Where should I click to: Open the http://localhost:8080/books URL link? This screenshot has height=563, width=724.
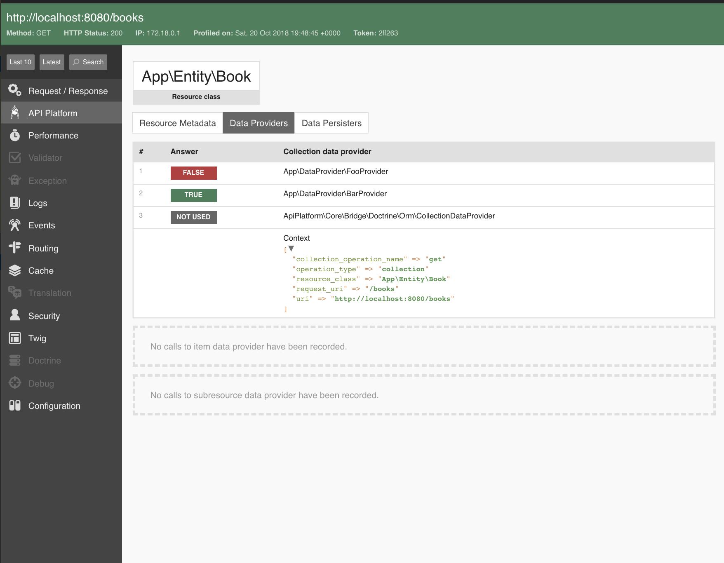[x=75, y=17]
